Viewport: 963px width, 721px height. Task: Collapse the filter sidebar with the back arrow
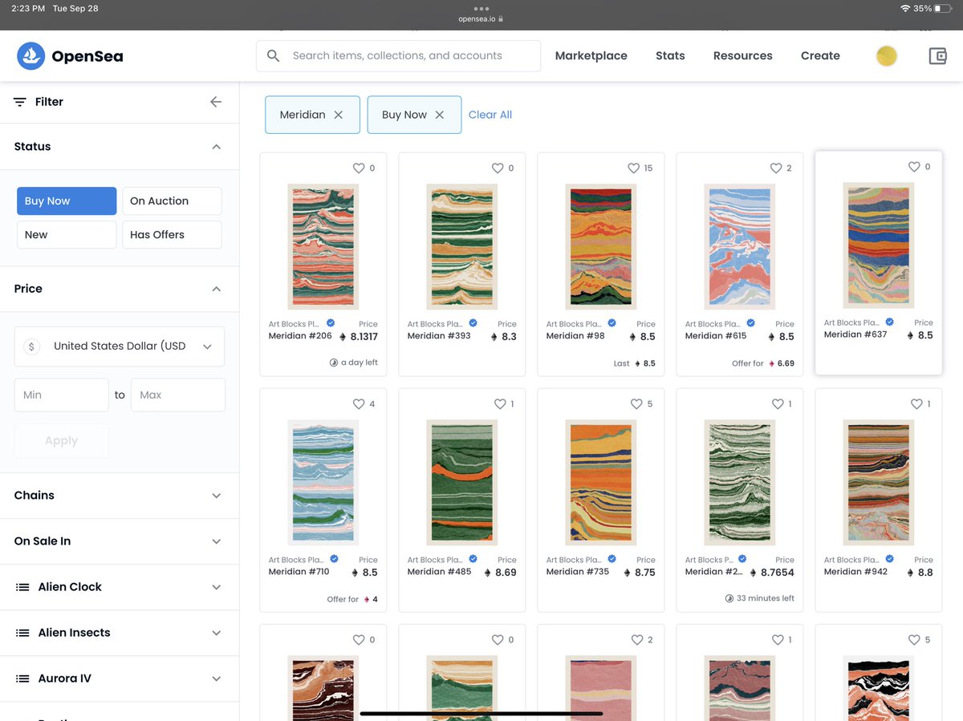point(216,102)
